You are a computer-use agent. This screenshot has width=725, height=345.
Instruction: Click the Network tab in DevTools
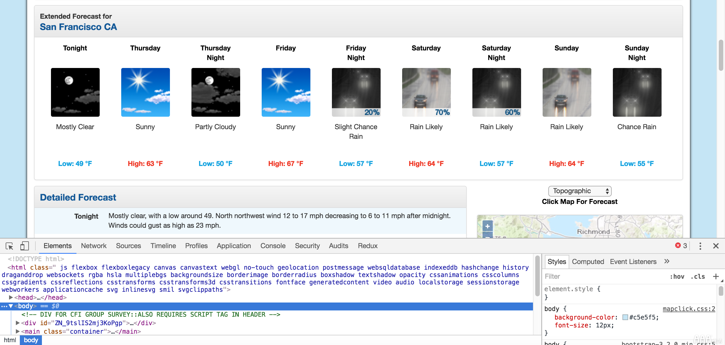tap(93, 246)
